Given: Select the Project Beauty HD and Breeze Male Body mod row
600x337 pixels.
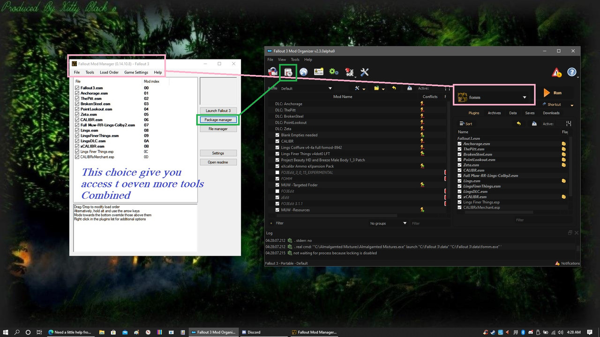Looking at the screenshot, I should [323, 160].
